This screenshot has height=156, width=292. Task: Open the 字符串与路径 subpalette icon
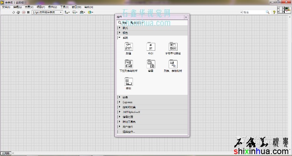click(x=173, y=46)
